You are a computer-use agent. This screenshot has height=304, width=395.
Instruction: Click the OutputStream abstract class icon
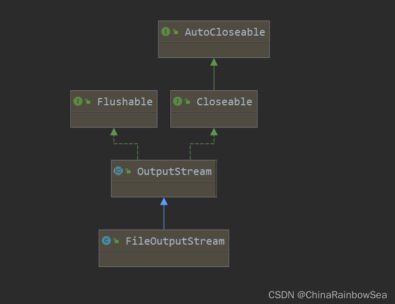[118, 171]
